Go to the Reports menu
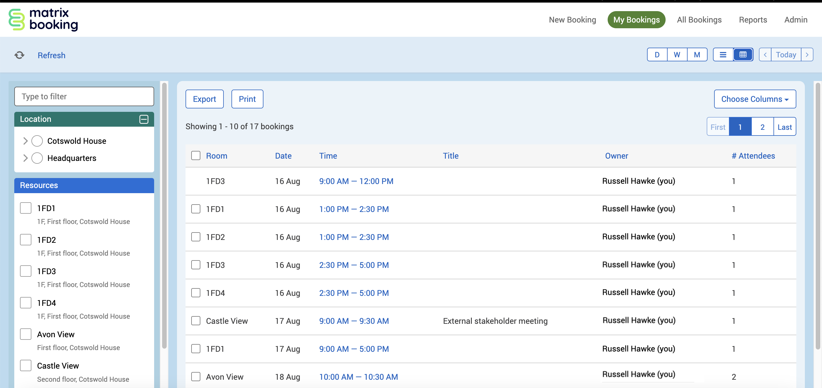This screenshot has height=388, width=822. click(752, 20)
